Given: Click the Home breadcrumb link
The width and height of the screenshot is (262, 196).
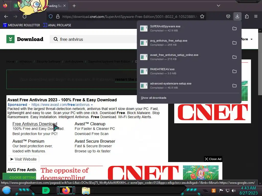Looking at the screenshot, I should pyautogui.click(x=10, y=62).
